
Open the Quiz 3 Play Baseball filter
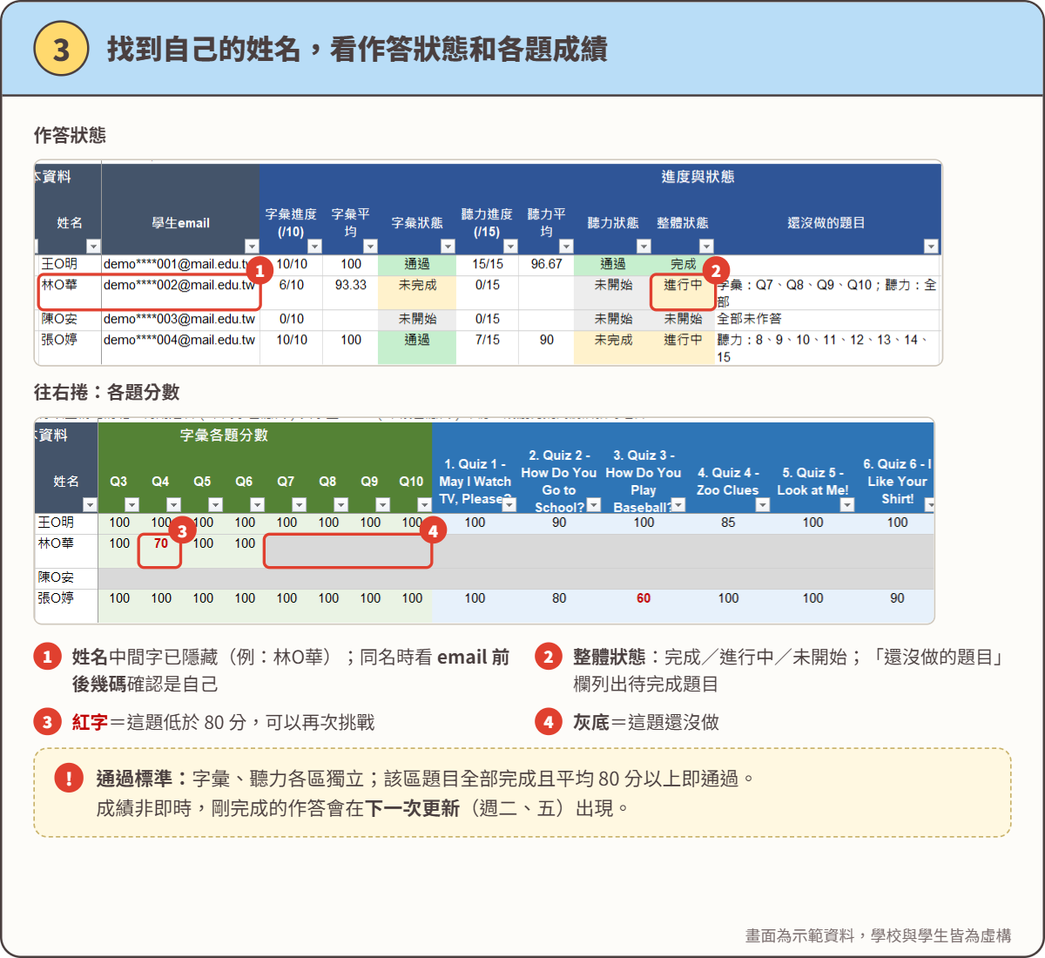tap(678, 505)
